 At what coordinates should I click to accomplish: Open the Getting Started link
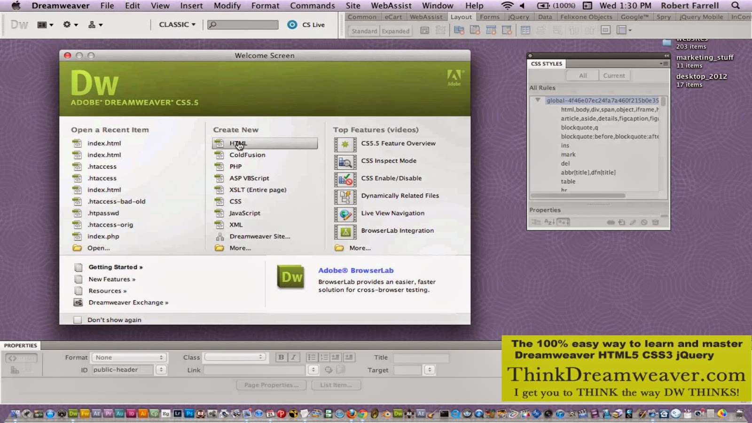point(116,267)
